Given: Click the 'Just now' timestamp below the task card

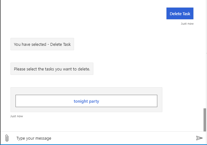Looking at the screenshot, I should click(x=16, y=116).
